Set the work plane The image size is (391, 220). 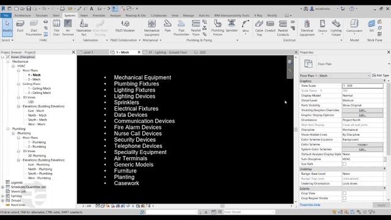tap(371, 26)
